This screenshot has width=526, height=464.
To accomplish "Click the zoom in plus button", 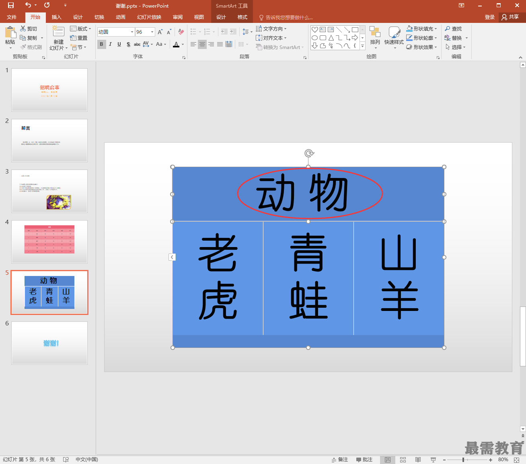I will coord(491,460).
